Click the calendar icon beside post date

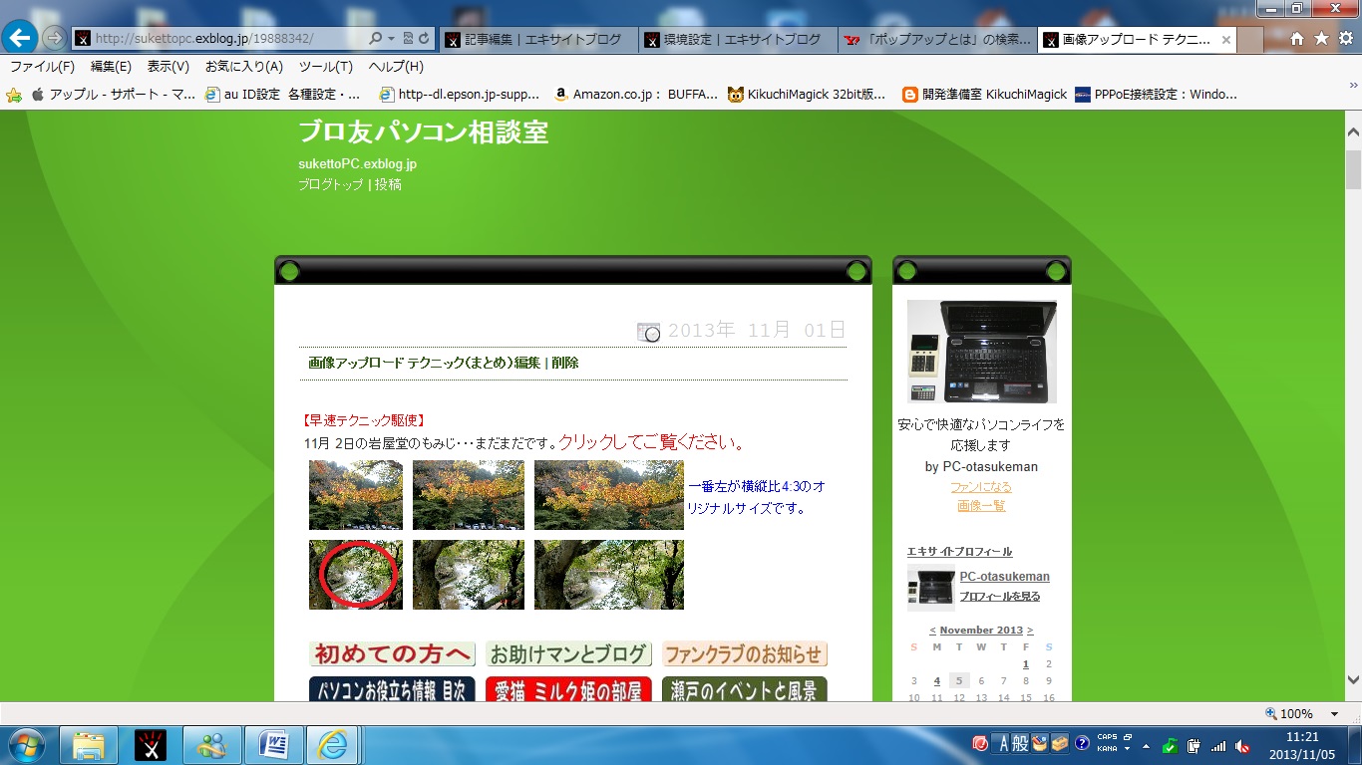pyautogui.click(x=648, y=332)
